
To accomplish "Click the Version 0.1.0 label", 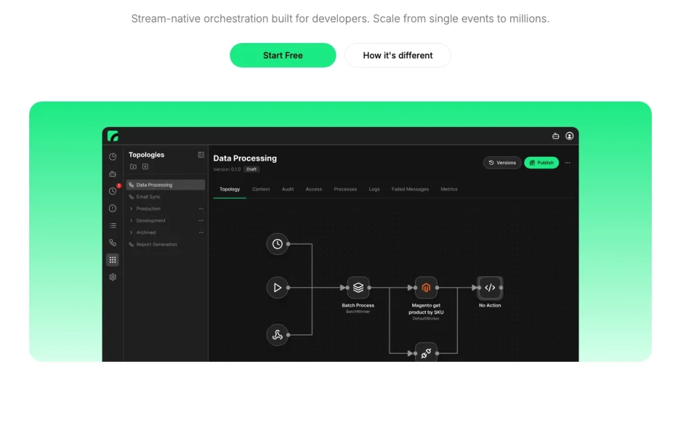I will (x=227, y=169).
